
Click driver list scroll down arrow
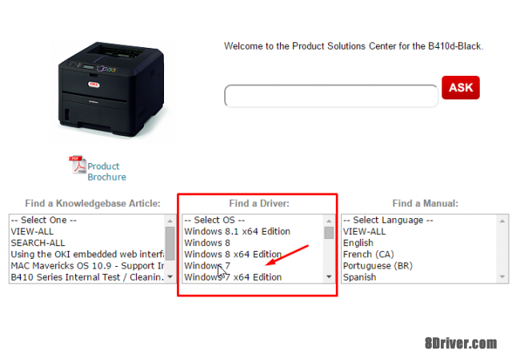[329, 277]
